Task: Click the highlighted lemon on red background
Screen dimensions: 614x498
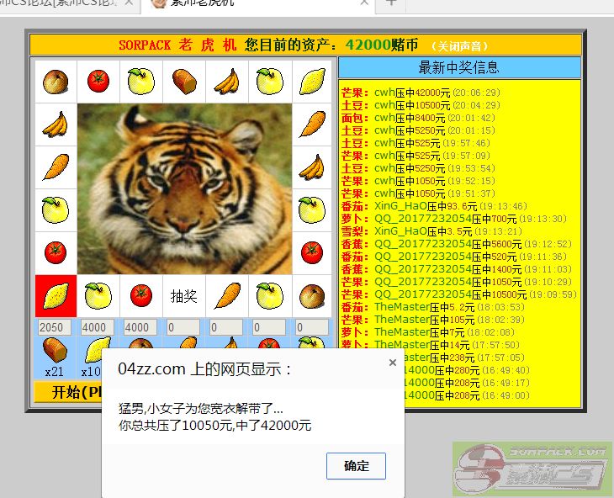Action: (56, 295)
